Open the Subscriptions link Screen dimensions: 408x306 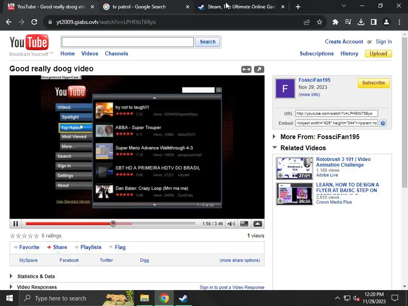pos(317,54)
